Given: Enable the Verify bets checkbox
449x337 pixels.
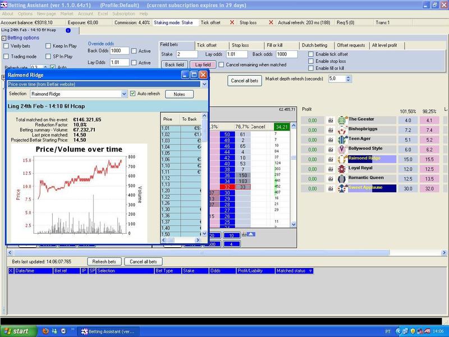Looking at the screenshot, I should click(x=6, y=46).
